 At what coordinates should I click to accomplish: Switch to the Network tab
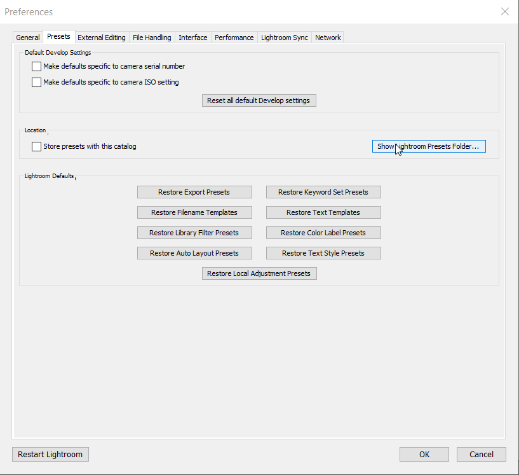click(327, 37)
